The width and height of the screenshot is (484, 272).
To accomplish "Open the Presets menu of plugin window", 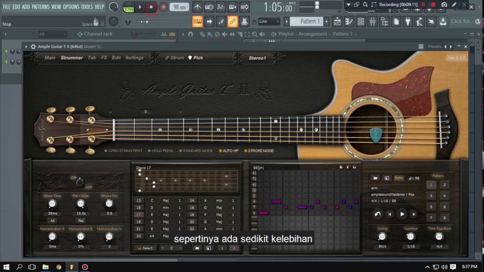I will (x=434, y=46).
